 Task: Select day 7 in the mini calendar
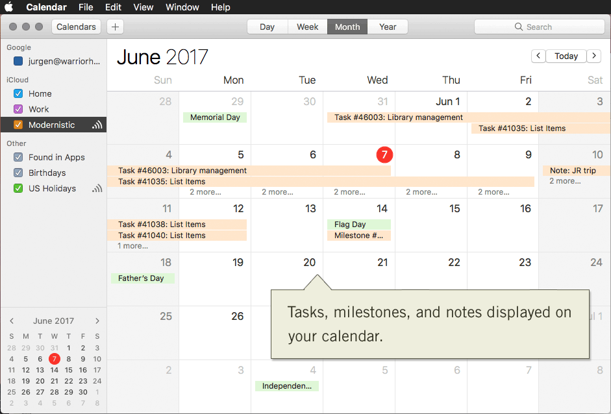click(x=54, y=359)
